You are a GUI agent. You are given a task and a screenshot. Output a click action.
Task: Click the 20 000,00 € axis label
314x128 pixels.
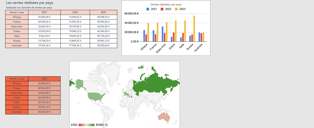tap(131, 32)
